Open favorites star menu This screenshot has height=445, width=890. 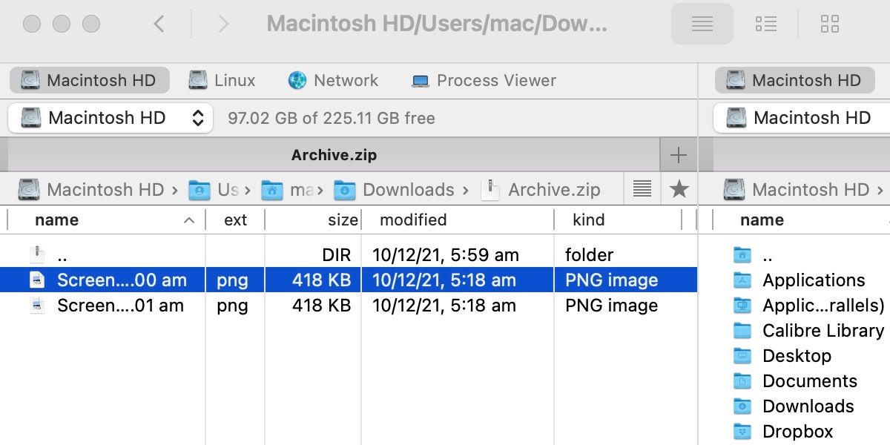click(679, 190)
